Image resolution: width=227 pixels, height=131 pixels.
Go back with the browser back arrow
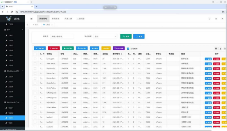[x=3, y=12]
